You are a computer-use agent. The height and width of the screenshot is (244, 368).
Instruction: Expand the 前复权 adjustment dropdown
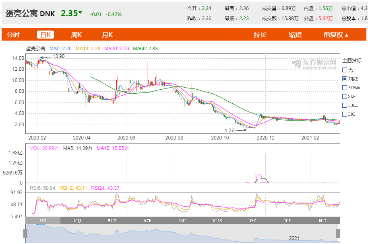(x=336, y=35)
